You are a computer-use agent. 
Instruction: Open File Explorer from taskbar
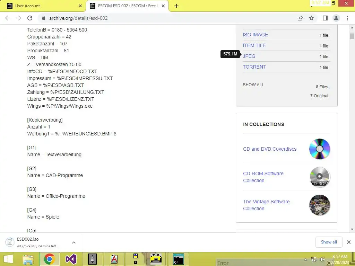[x=28, y=259]
